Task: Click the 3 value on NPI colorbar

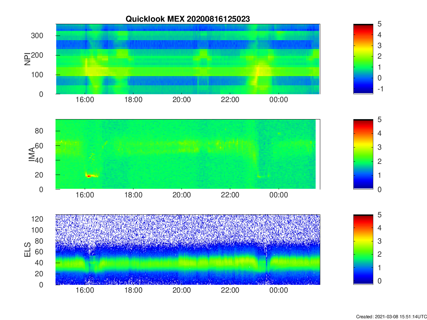Action: [x=380, y=46]
